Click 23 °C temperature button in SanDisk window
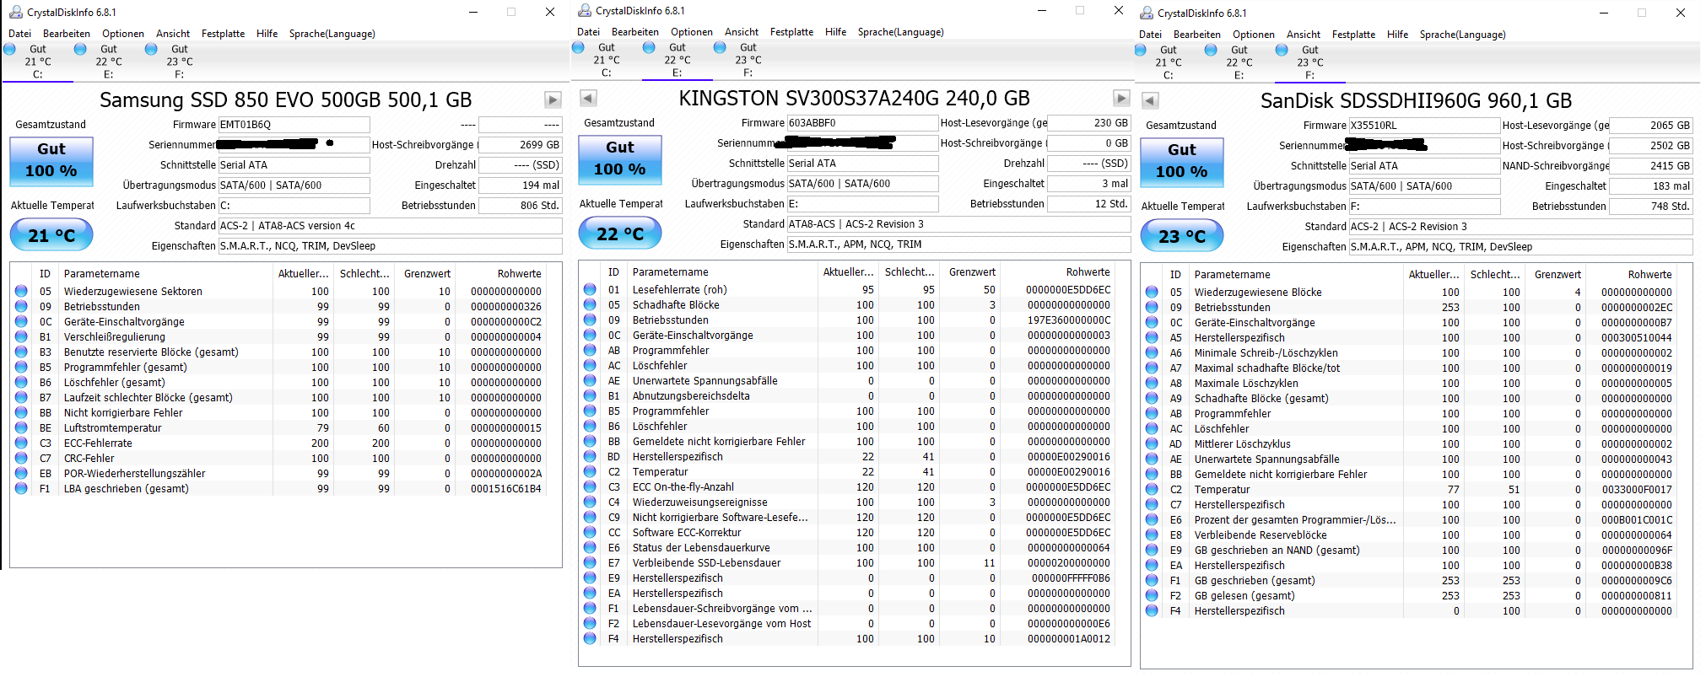 [x=1182, y=236]
